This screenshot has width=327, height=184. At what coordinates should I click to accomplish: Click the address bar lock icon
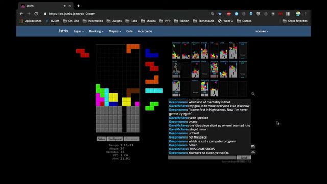45,14
